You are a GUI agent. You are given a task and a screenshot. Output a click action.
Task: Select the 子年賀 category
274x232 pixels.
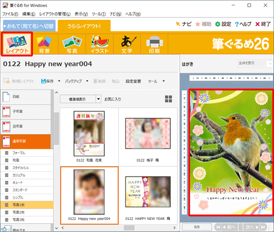26,111
